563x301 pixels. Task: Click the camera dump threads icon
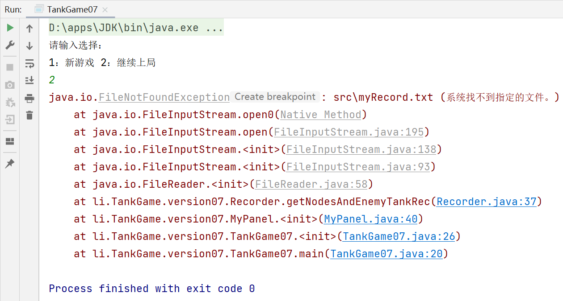[x=10, y=85]
